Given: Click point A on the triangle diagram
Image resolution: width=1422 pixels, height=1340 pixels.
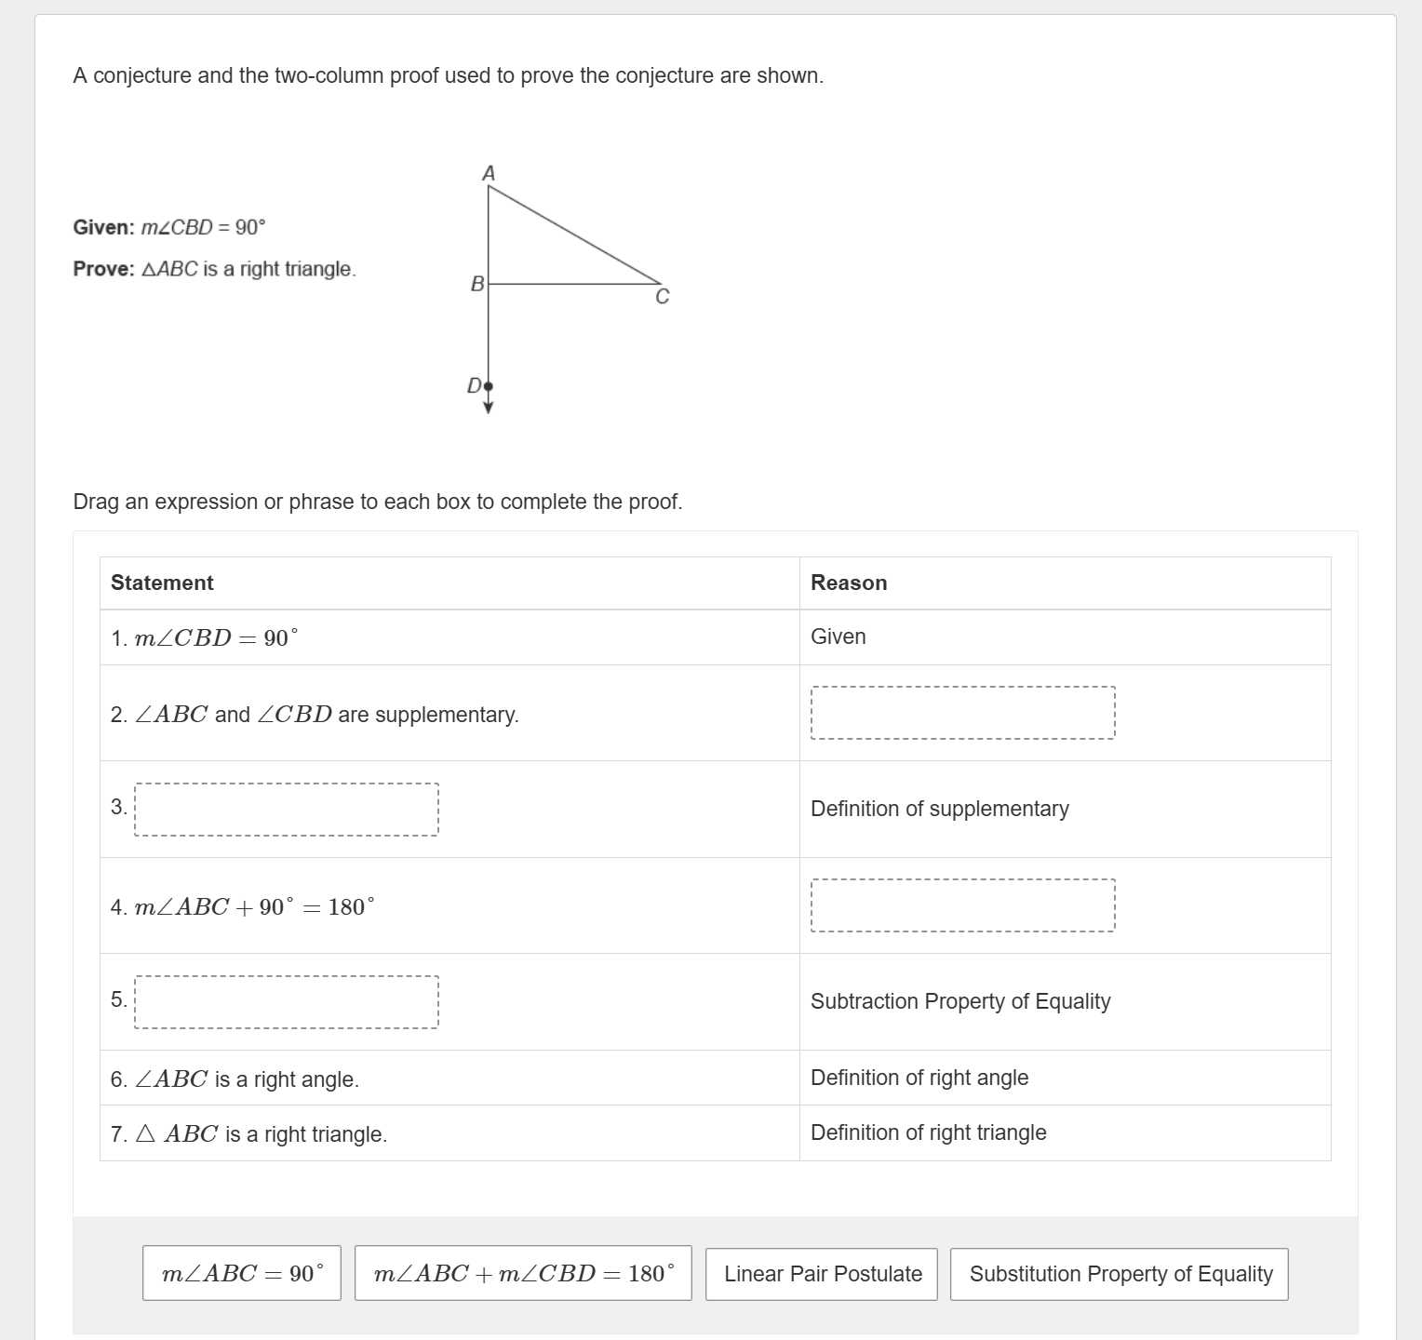Looking at the screenshot, I should pos(489,173).
